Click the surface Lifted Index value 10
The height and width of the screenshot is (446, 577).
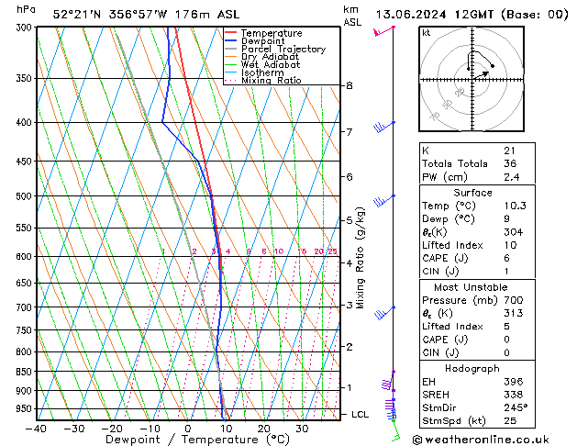510,245
